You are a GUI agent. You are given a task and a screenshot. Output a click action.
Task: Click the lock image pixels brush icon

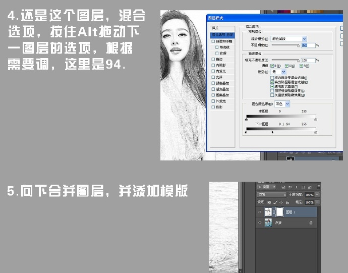tap(275, 202)
